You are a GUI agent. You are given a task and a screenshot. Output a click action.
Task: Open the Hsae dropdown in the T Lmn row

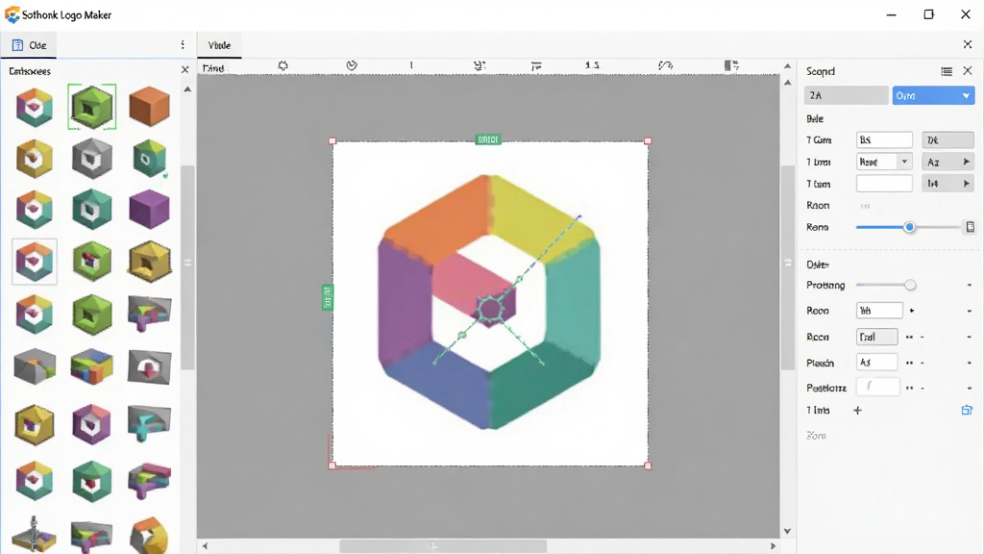pyautogui.click(x=884, y=162)
